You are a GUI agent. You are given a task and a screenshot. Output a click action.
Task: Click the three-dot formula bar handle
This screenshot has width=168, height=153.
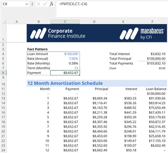[32, 4]
